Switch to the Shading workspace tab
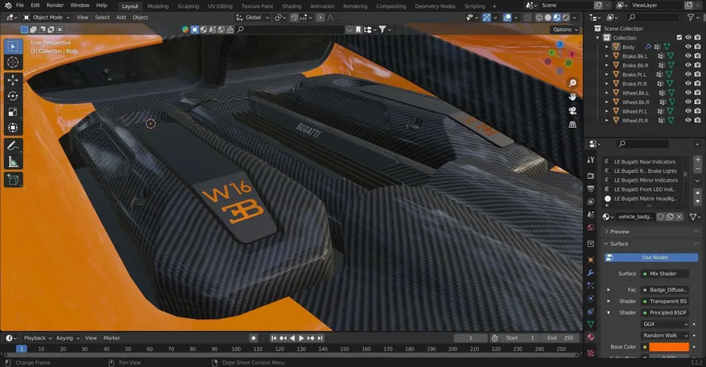This screenshot has height=367, width=706. [292, 6]
